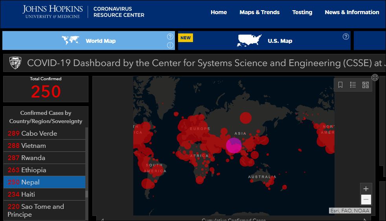Screen dimensions: 386x221
Task: Select Vietnam in the country list
Action: click(x=44, y=145)
